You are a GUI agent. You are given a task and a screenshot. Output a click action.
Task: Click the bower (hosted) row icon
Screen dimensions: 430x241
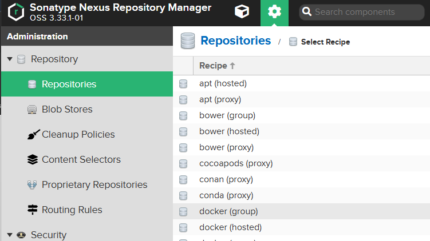click(x=183, y=131)
